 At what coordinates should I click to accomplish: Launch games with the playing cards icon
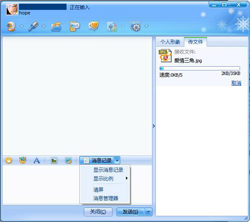click(x=112, y=26)
